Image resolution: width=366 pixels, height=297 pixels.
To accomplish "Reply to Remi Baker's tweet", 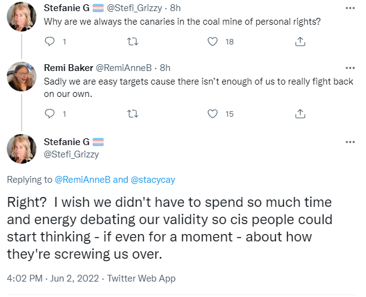I will coord(49,114).
